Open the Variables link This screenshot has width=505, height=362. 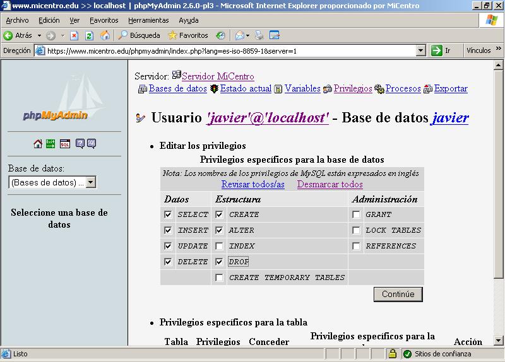302,88
